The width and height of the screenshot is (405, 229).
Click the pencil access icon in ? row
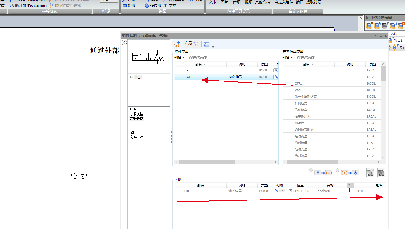pos(276,70)
